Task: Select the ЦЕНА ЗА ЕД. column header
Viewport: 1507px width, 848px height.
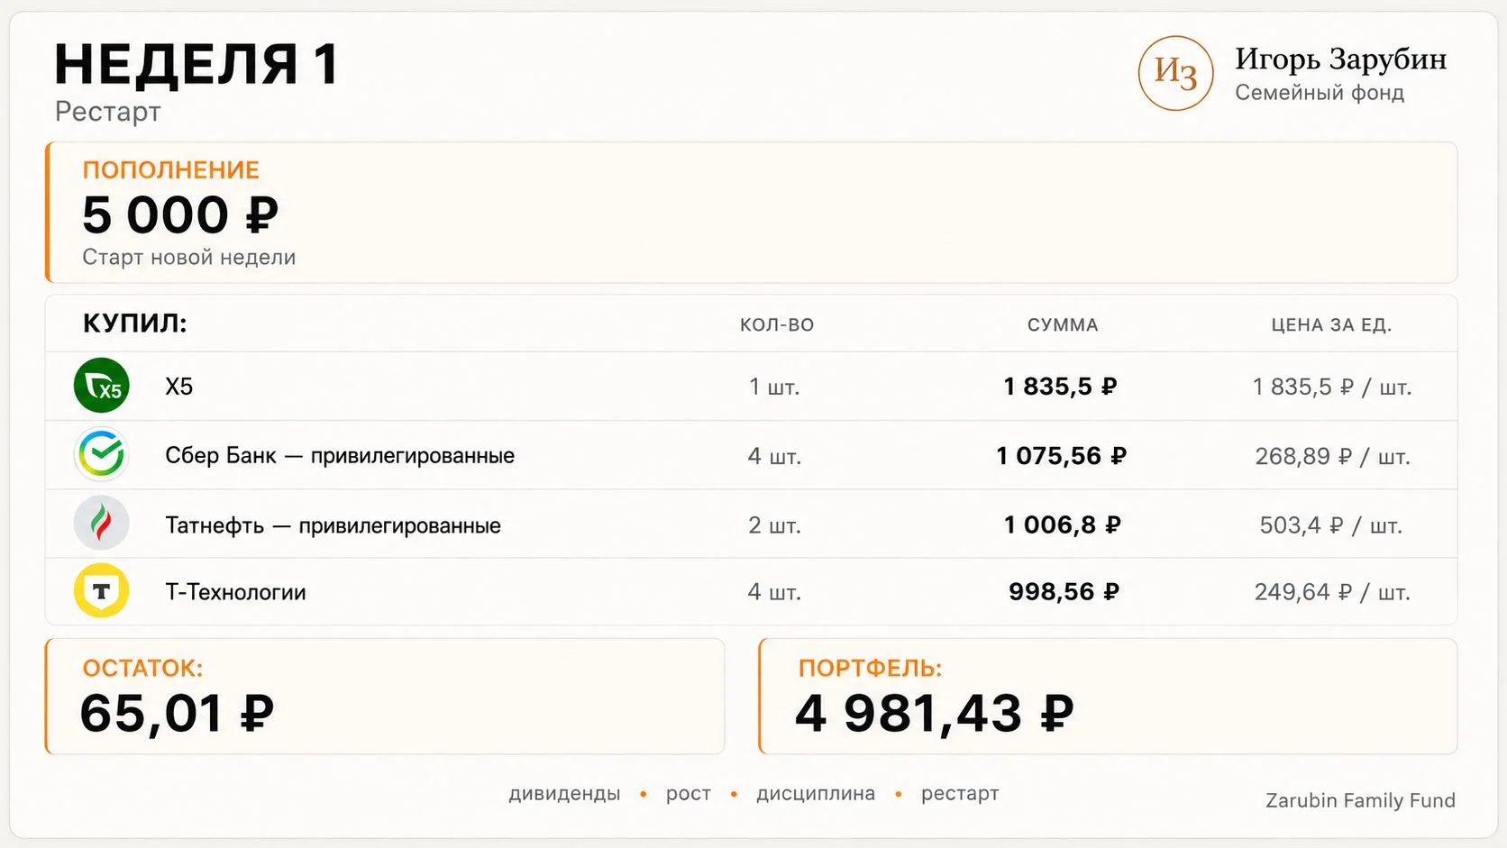Action: [1331, 325]
